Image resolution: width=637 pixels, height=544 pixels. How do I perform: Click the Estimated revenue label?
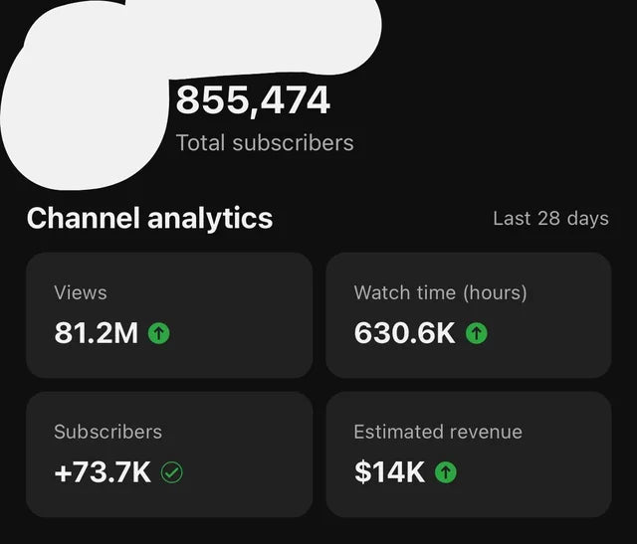pyautogui.click(x=438, y=432)
